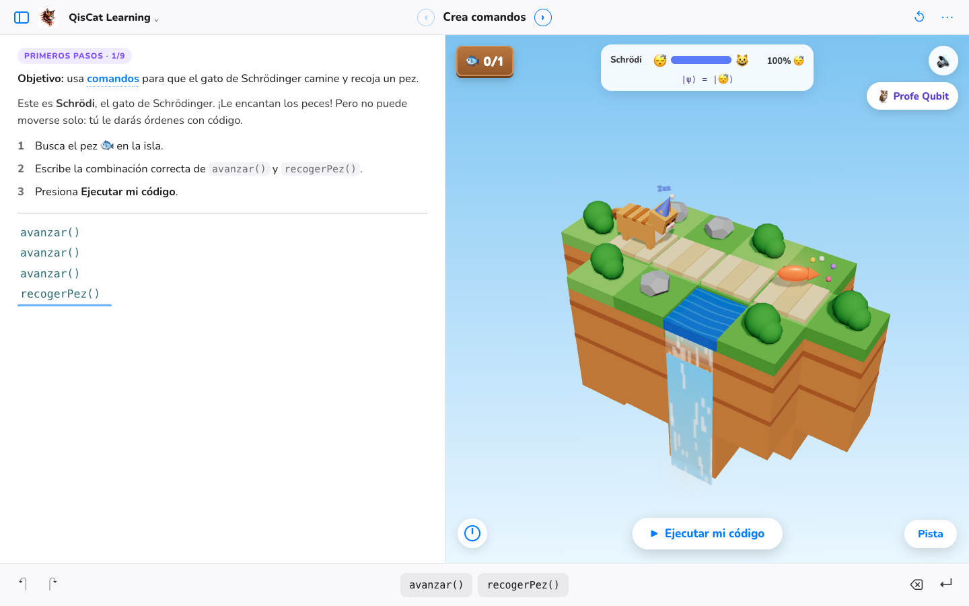Open the timer speed control icon
This screenshot has width=969, height=606.
472,533
